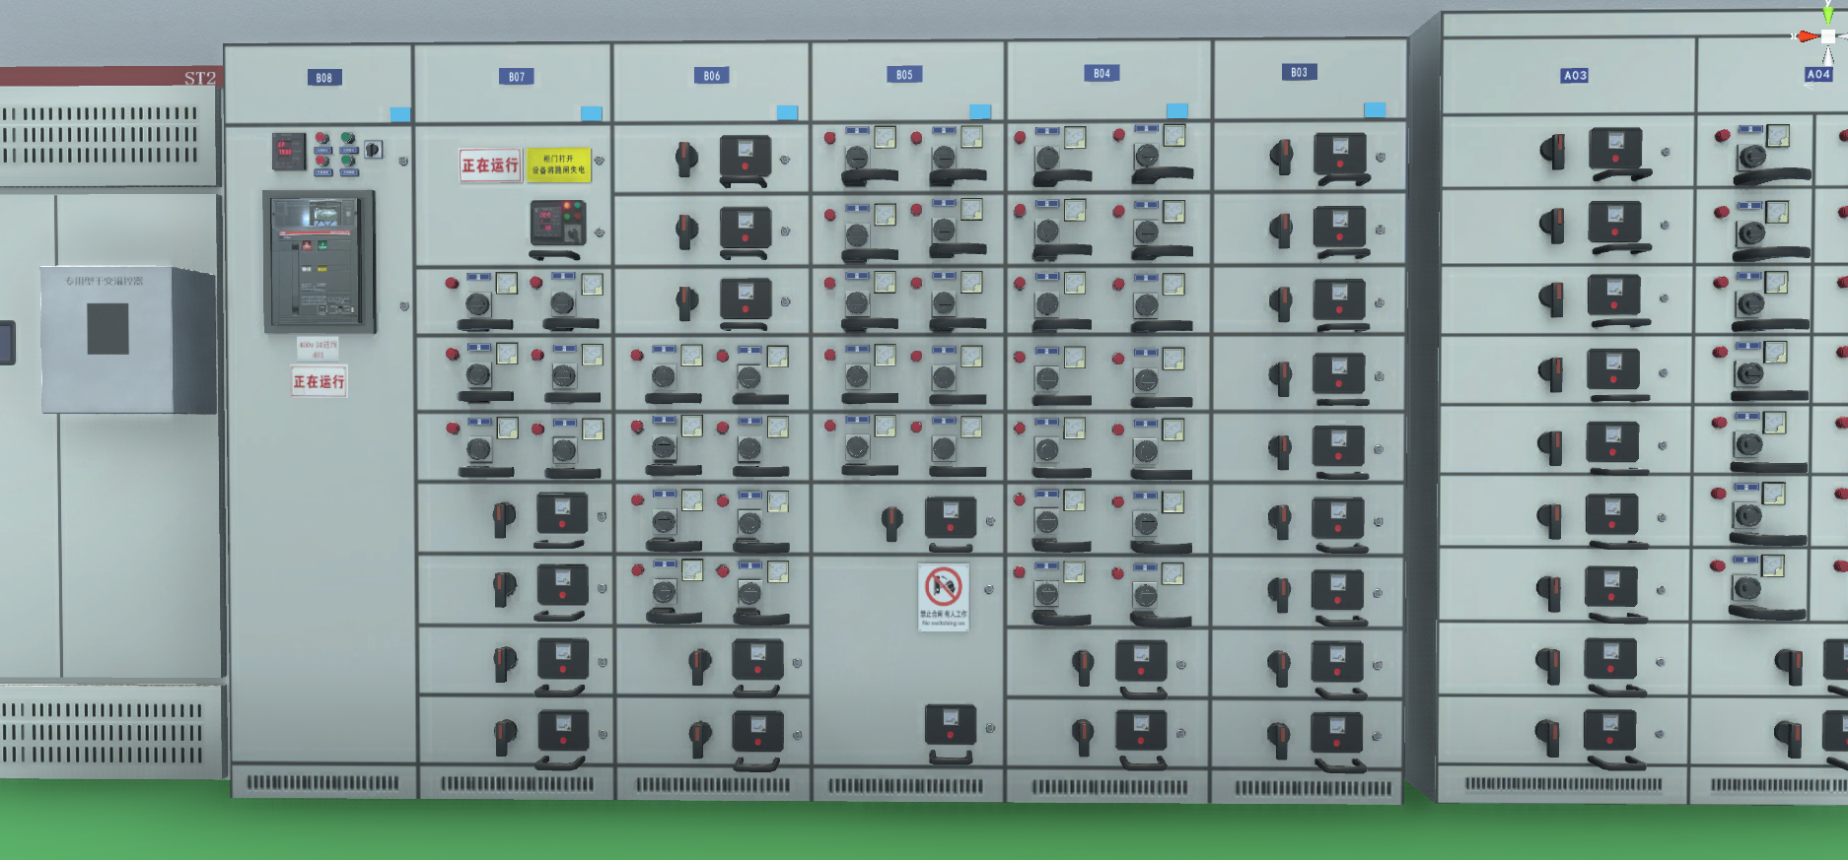Turn the selector switch beside B08 push buttons
1848x860 pixels.
click(373, 150)
